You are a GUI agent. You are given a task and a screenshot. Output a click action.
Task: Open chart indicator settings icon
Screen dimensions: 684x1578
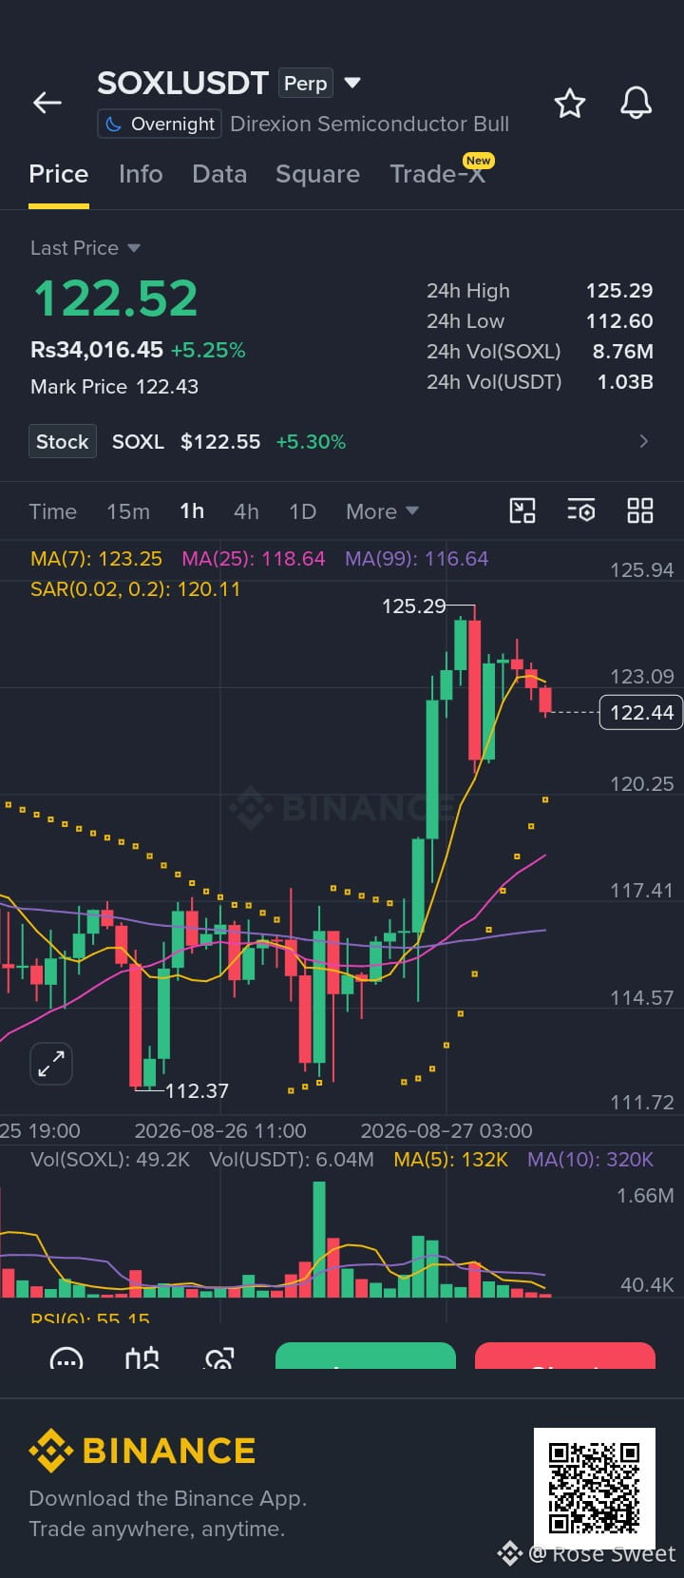(580, 510)
